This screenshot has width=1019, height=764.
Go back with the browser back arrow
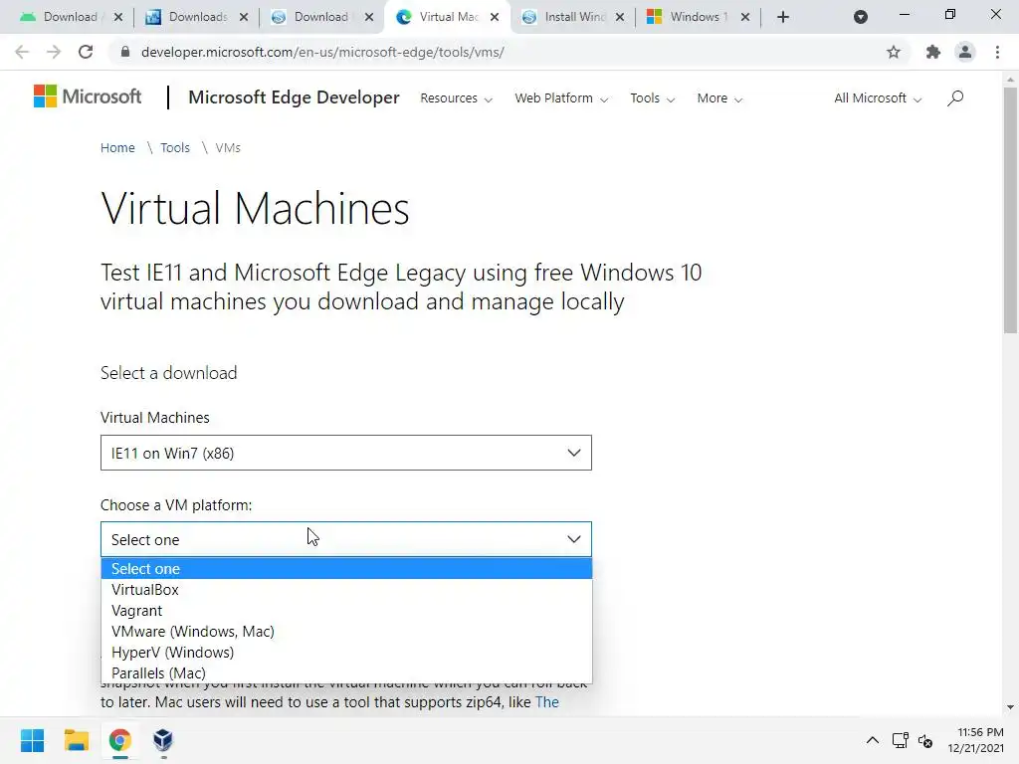pyautogui.click(x=22, y=52)
